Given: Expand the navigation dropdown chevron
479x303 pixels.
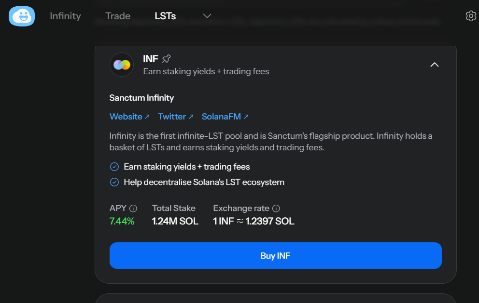Looking at the screenshot, I should (207, 16).
